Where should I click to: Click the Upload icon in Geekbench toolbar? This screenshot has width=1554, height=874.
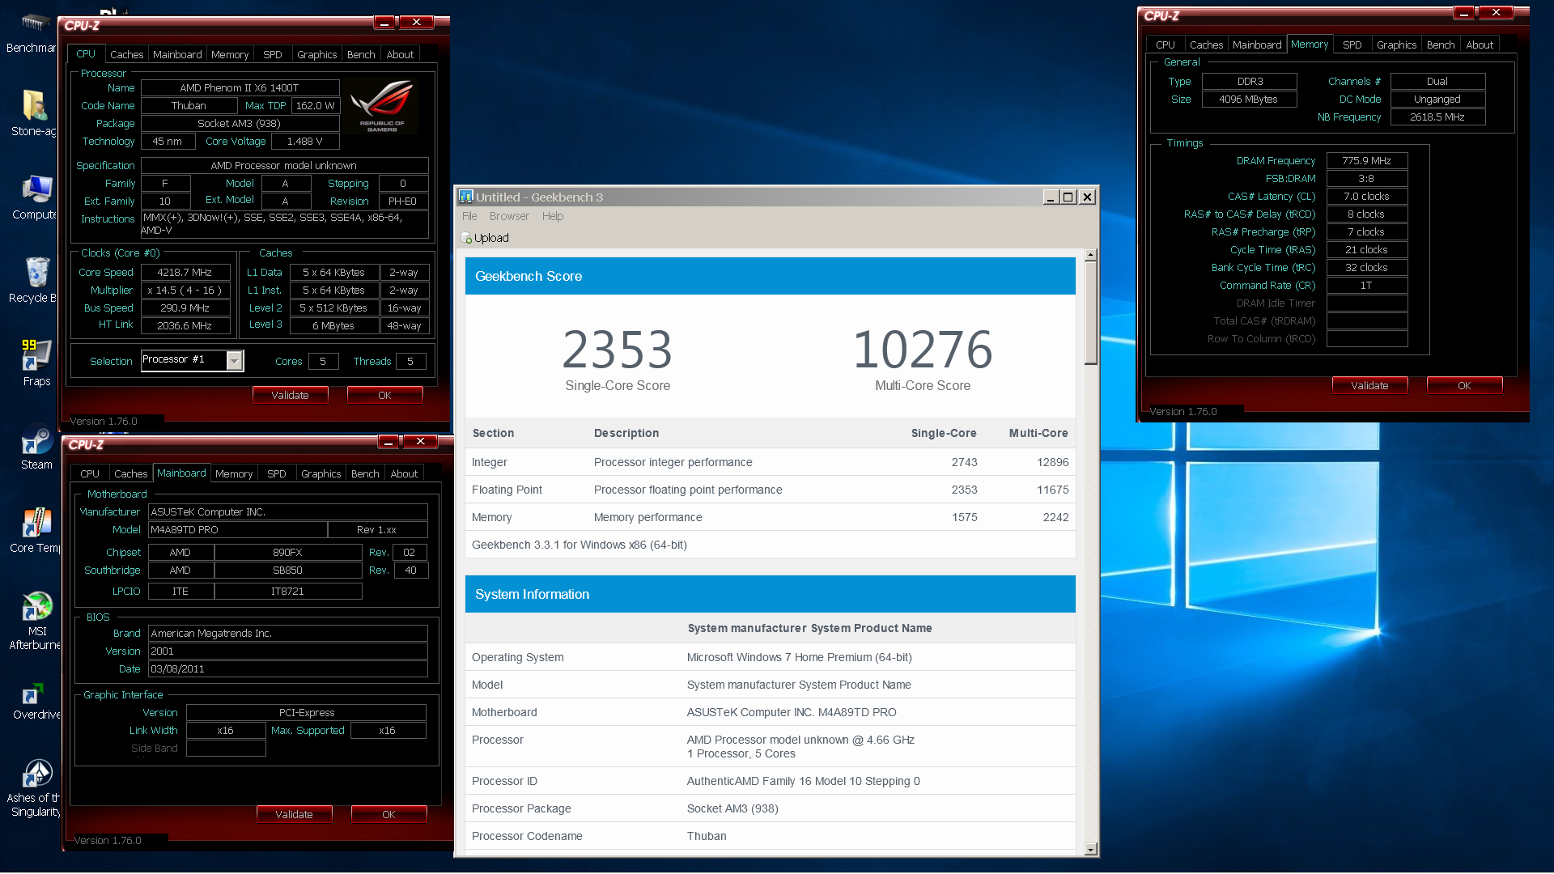click(466, 238)
